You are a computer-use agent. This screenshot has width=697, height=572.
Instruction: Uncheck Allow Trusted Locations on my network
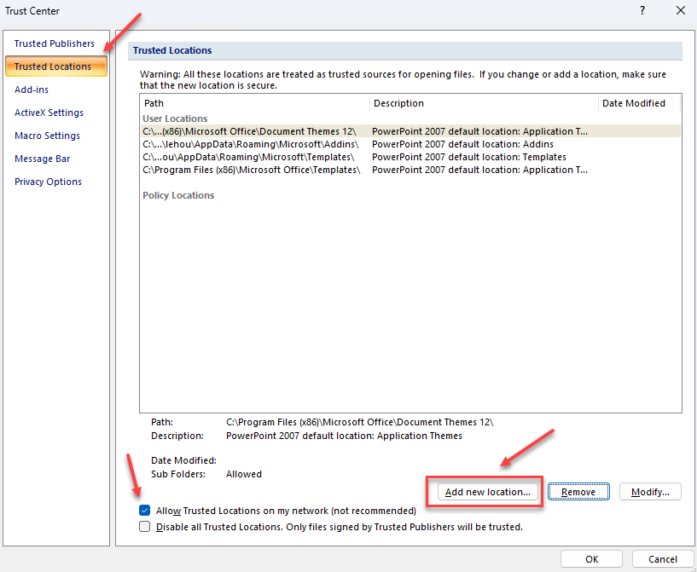145,511
